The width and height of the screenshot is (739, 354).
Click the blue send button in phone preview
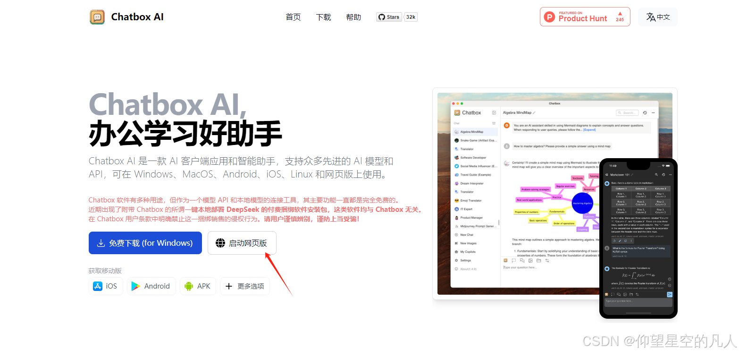pyautogui.click(x=670, y=294)
